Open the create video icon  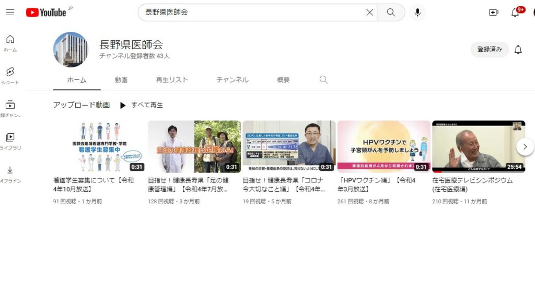pyautogui.click(x=493, y=12)
